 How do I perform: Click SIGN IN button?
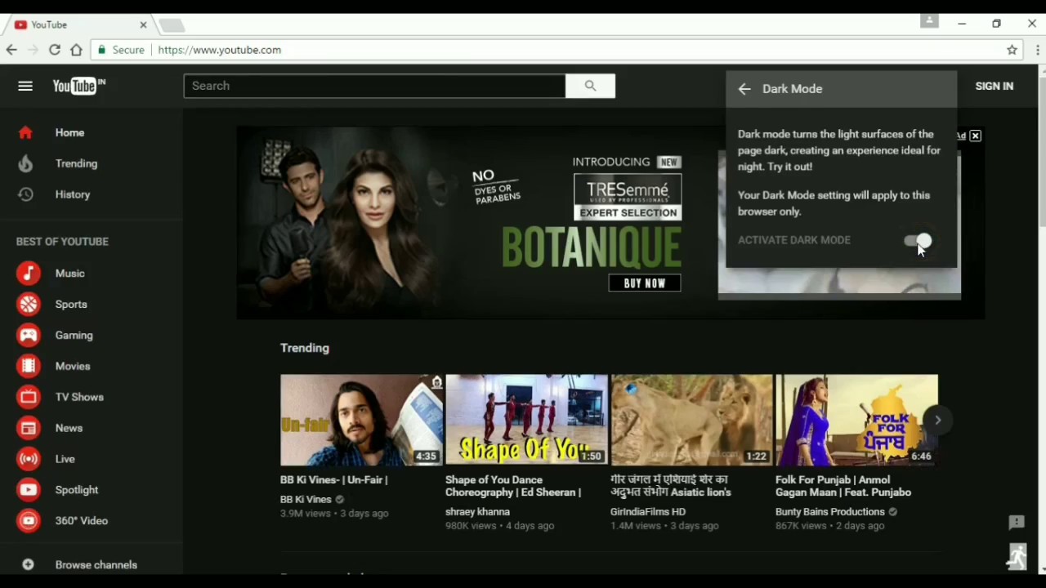coord(994,86)
